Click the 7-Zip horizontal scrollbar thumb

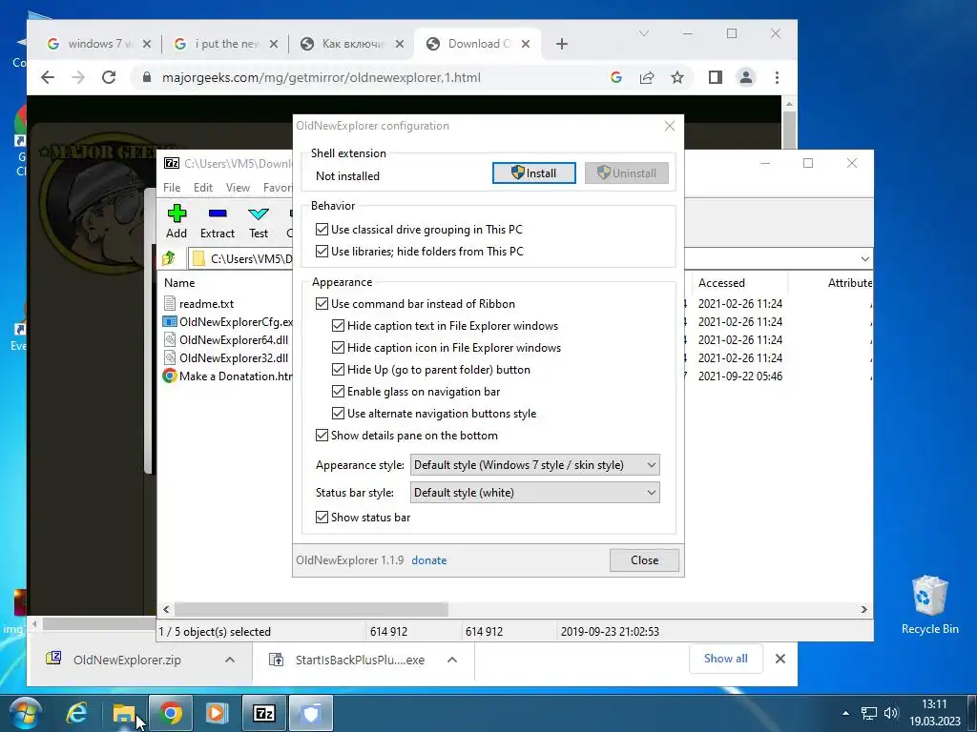pos(311,609)
